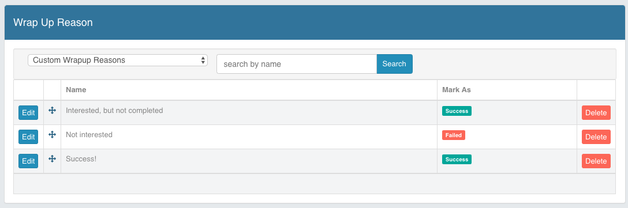Delete the 'Not interested' reason
The width and height of the screenshot is (628, 208).
coord(596,137)
